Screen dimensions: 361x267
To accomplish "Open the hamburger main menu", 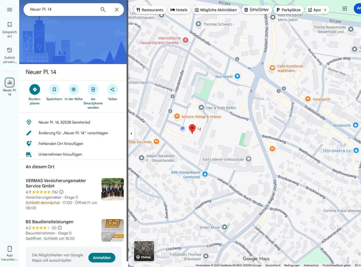I will click(x=10, y=10).
